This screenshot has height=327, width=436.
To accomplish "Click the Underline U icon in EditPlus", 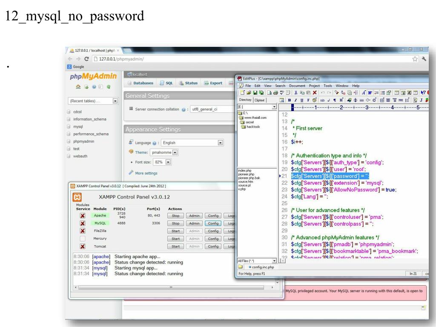I will [302, 100].
